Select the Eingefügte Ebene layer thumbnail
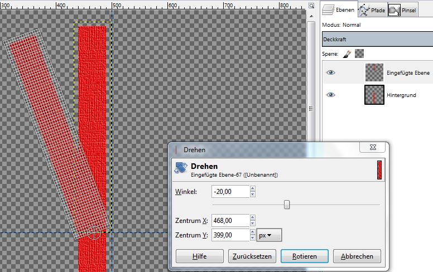 coord(373,72)
